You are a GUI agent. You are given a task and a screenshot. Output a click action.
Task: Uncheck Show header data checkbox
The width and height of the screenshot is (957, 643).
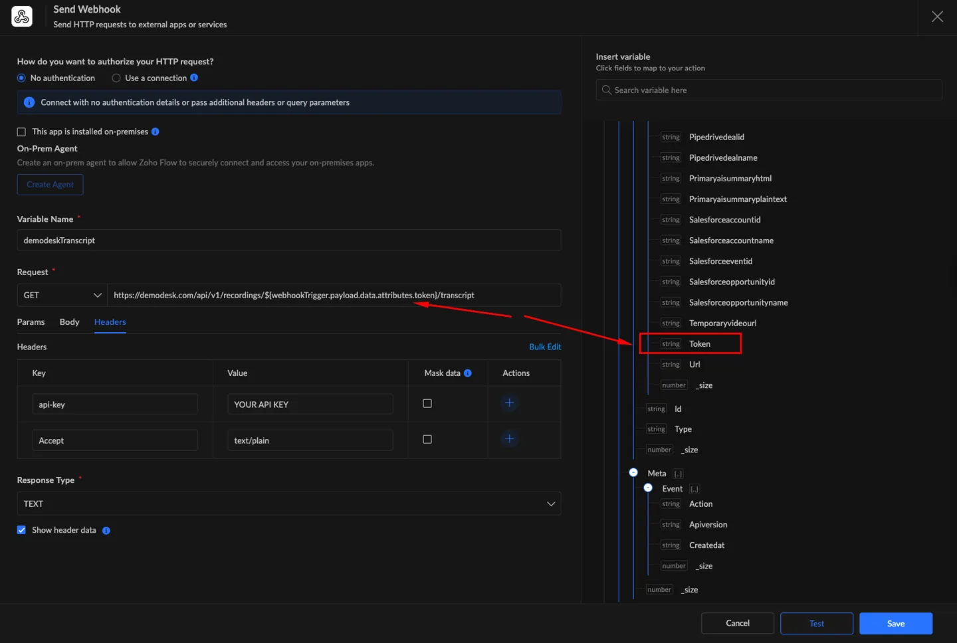pos(21,530)
